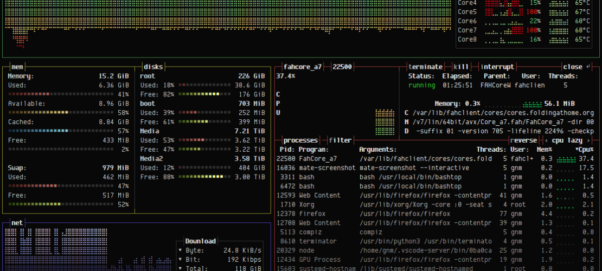Click the terminate option for FahCore_a7

425,67
